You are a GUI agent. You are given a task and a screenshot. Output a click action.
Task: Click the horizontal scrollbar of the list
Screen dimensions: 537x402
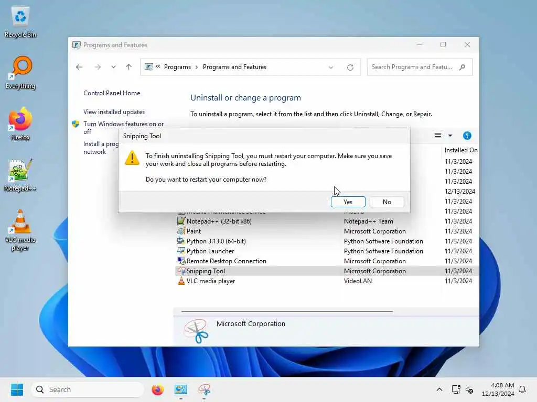pos(287,311)
